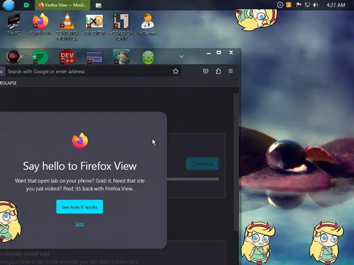The width and height of the screenshot is (354, 265).
Task: Switch to the DEV C++ icon tab
Action: (x=67, y=57)
